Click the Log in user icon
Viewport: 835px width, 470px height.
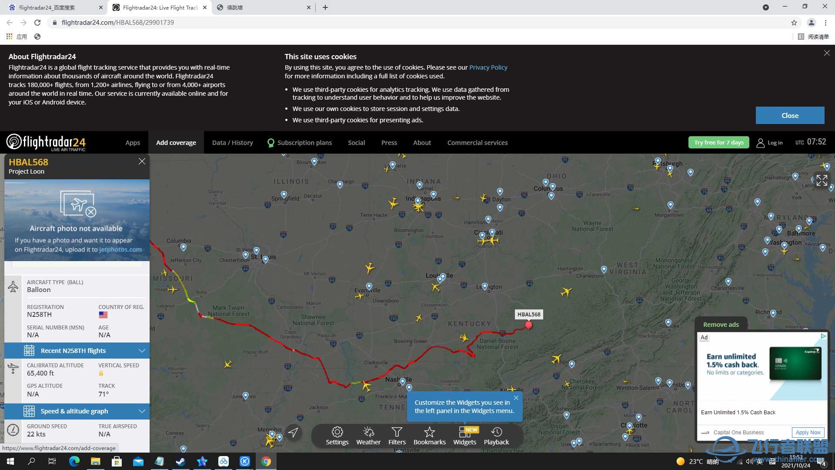point(760,143)
